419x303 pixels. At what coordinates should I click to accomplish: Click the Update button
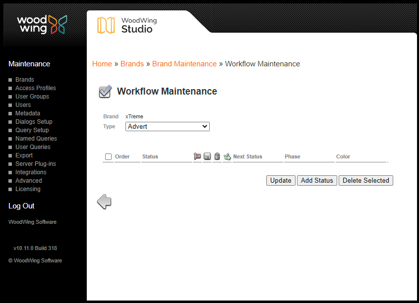coord(281,180)
